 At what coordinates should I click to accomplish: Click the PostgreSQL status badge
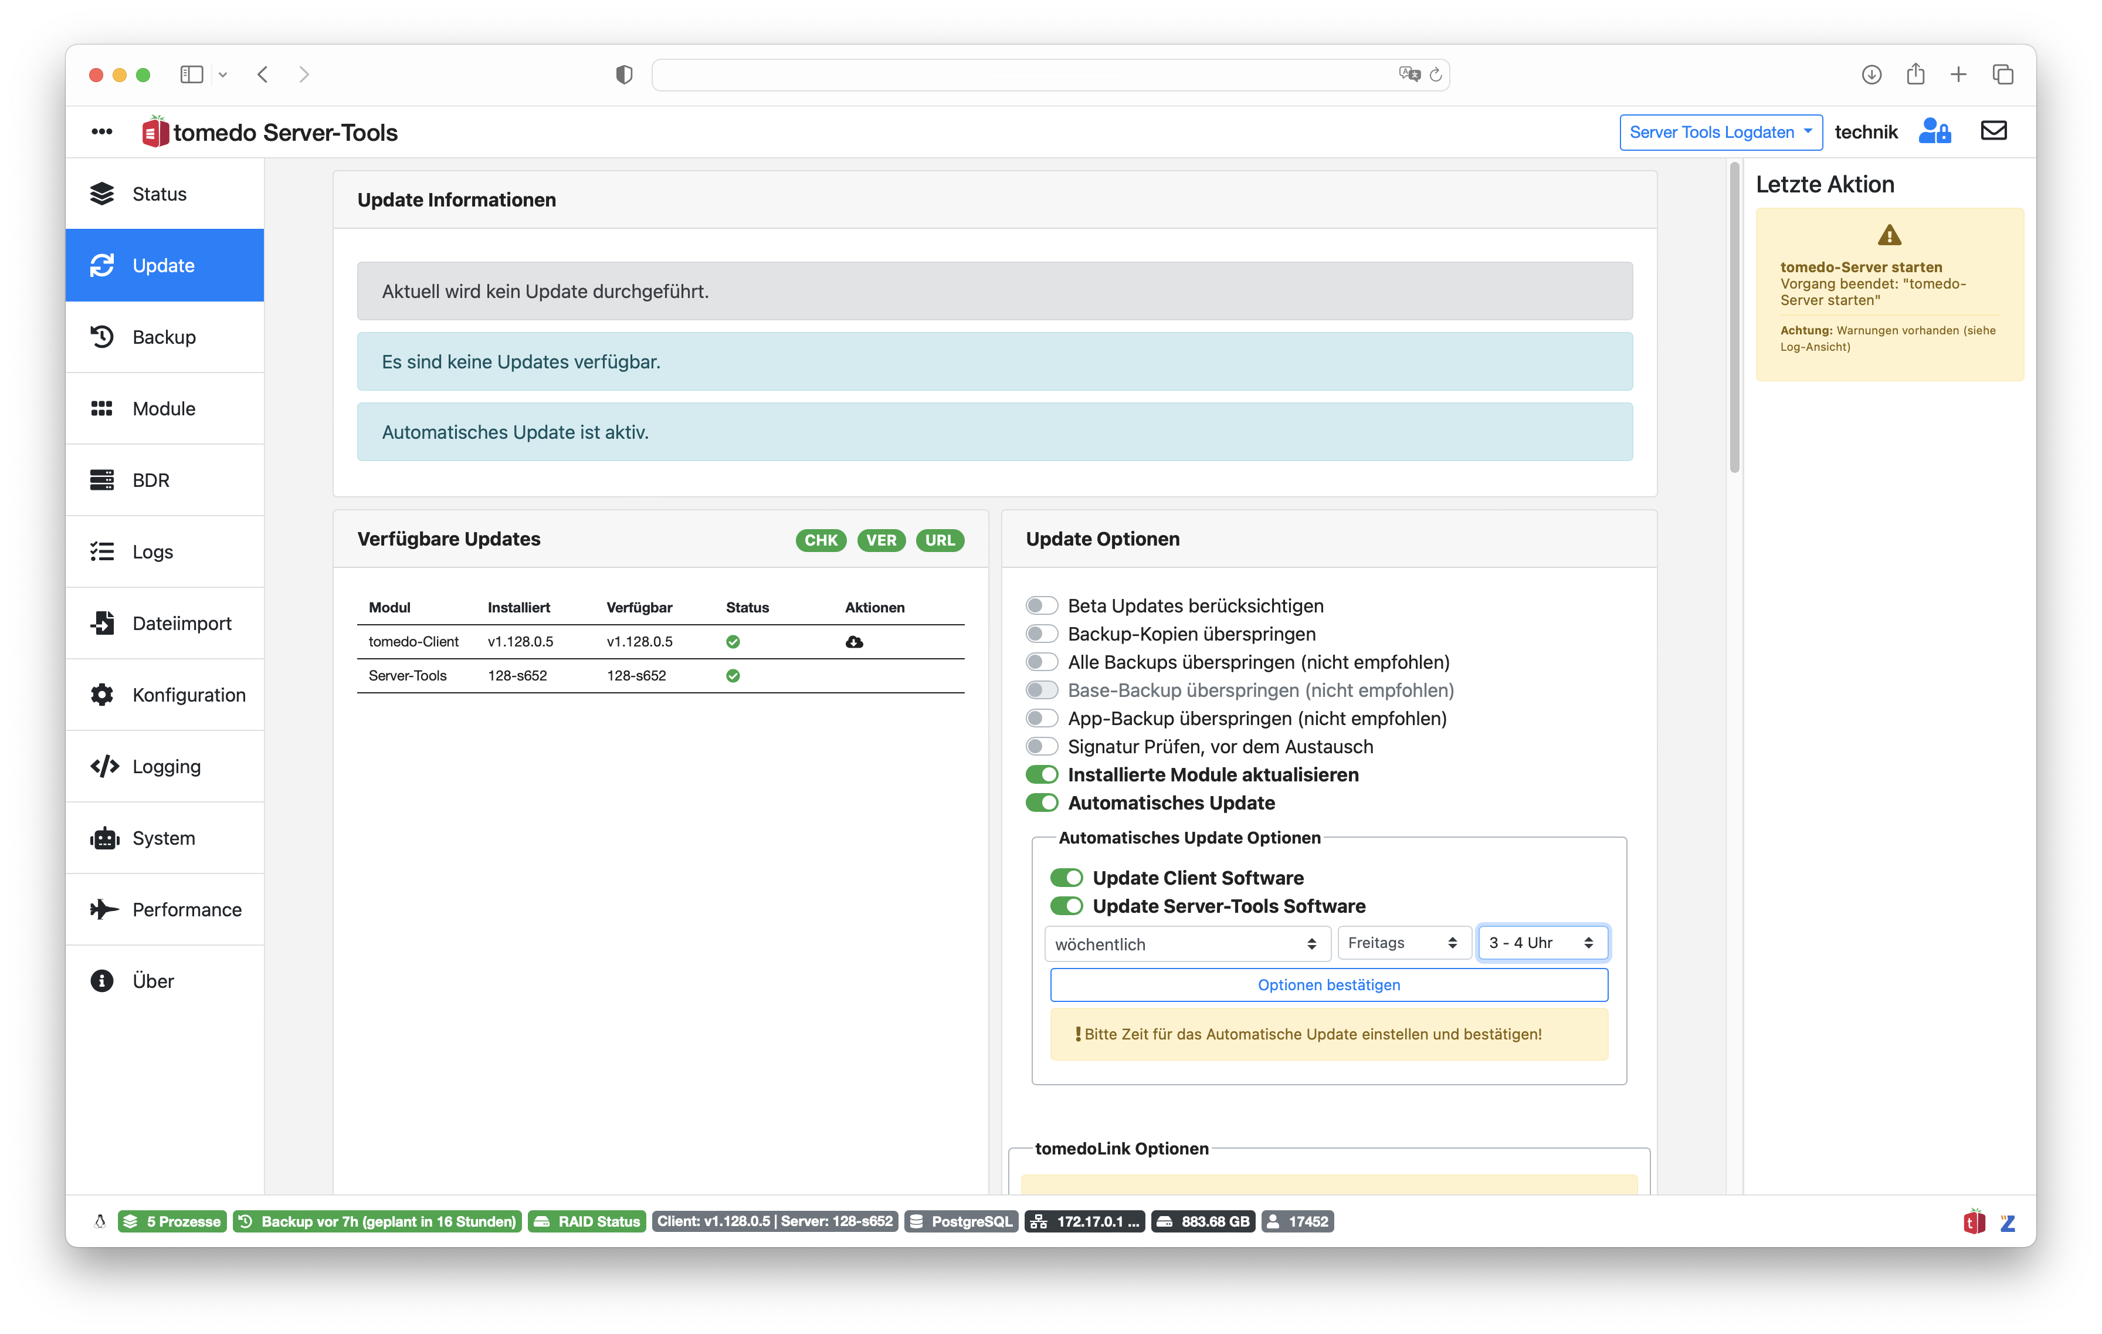(x=961, y=1221)
